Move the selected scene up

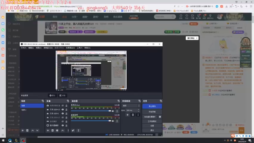coord(33,131)
